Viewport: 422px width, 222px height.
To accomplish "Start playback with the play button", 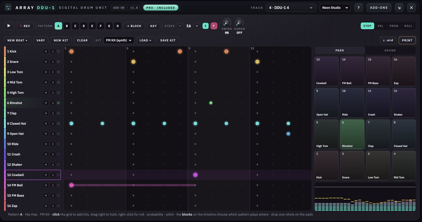I will [9, 26].
